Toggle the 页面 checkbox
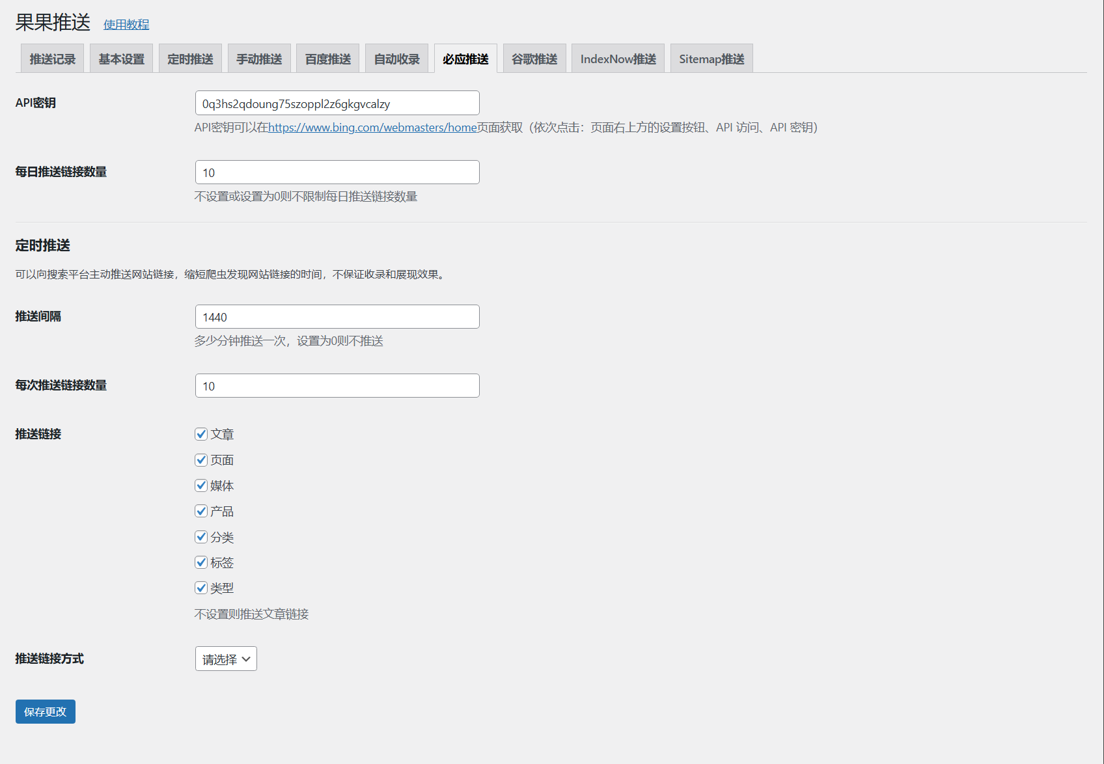 (201, 460)
